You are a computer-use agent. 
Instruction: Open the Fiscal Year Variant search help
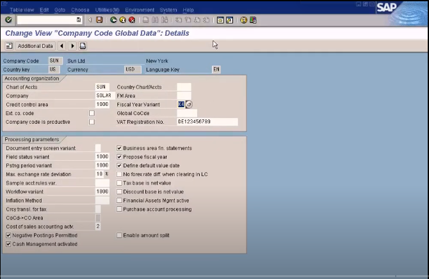coord(189,105)
